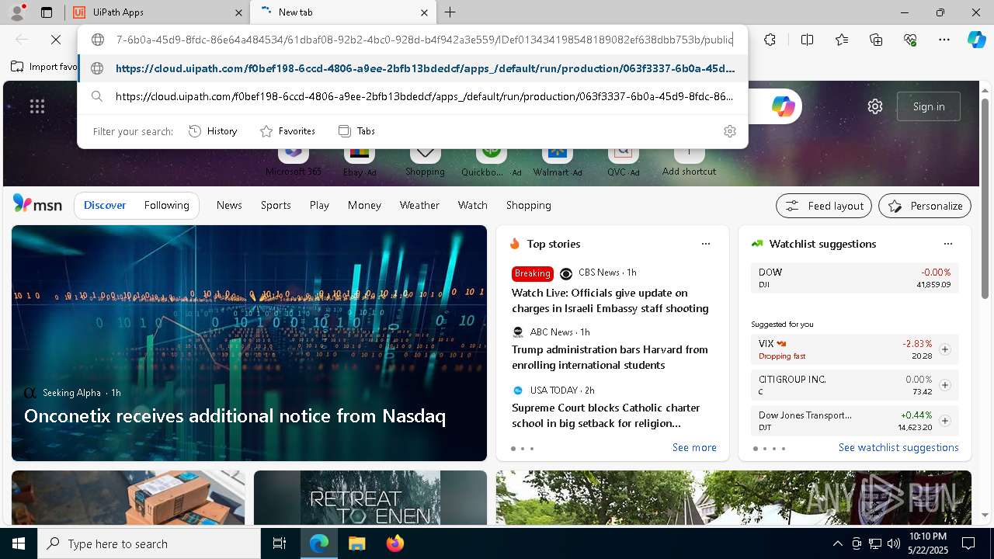
Task: Open the Favorites star in toolbar
Action: point(842,40)
